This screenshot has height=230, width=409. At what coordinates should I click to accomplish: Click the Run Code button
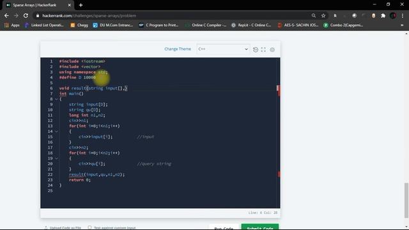[224, 227]
